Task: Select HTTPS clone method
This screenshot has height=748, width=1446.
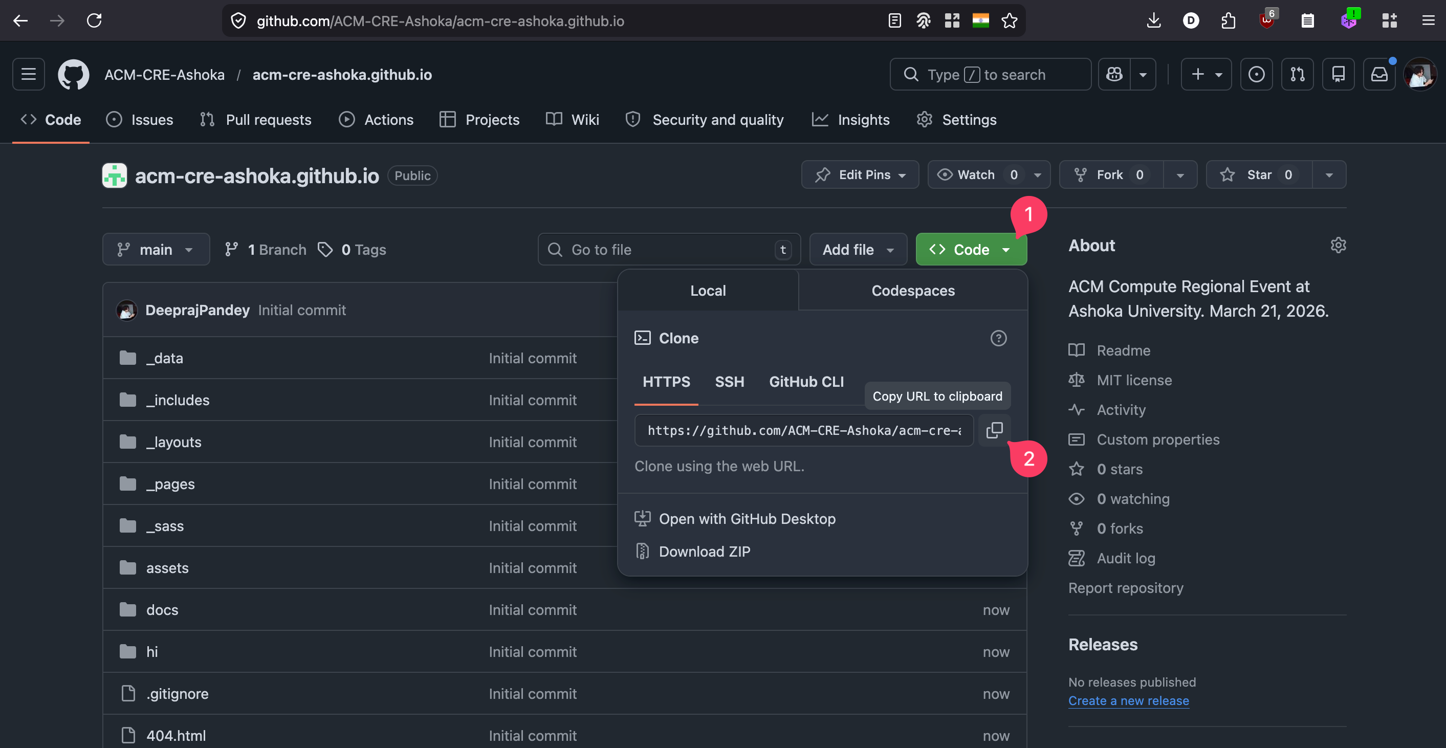Action: (666, 382)
